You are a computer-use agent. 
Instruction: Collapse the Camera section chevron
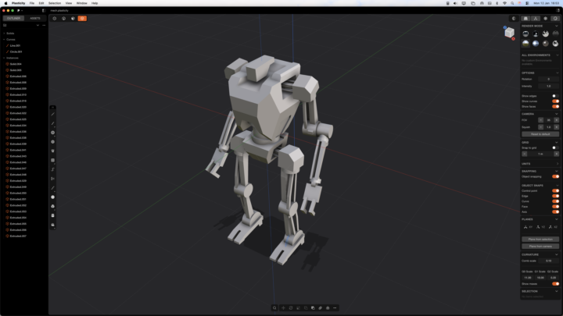(557, 114)
